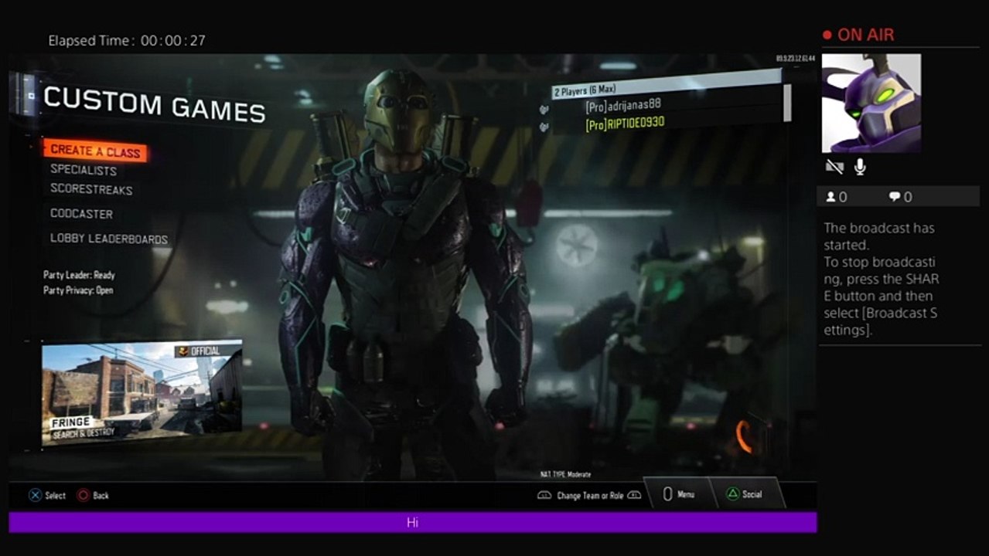
Task: Click the speaker icon beside RIPTIDE0930
Action: (x=544, y=127)
